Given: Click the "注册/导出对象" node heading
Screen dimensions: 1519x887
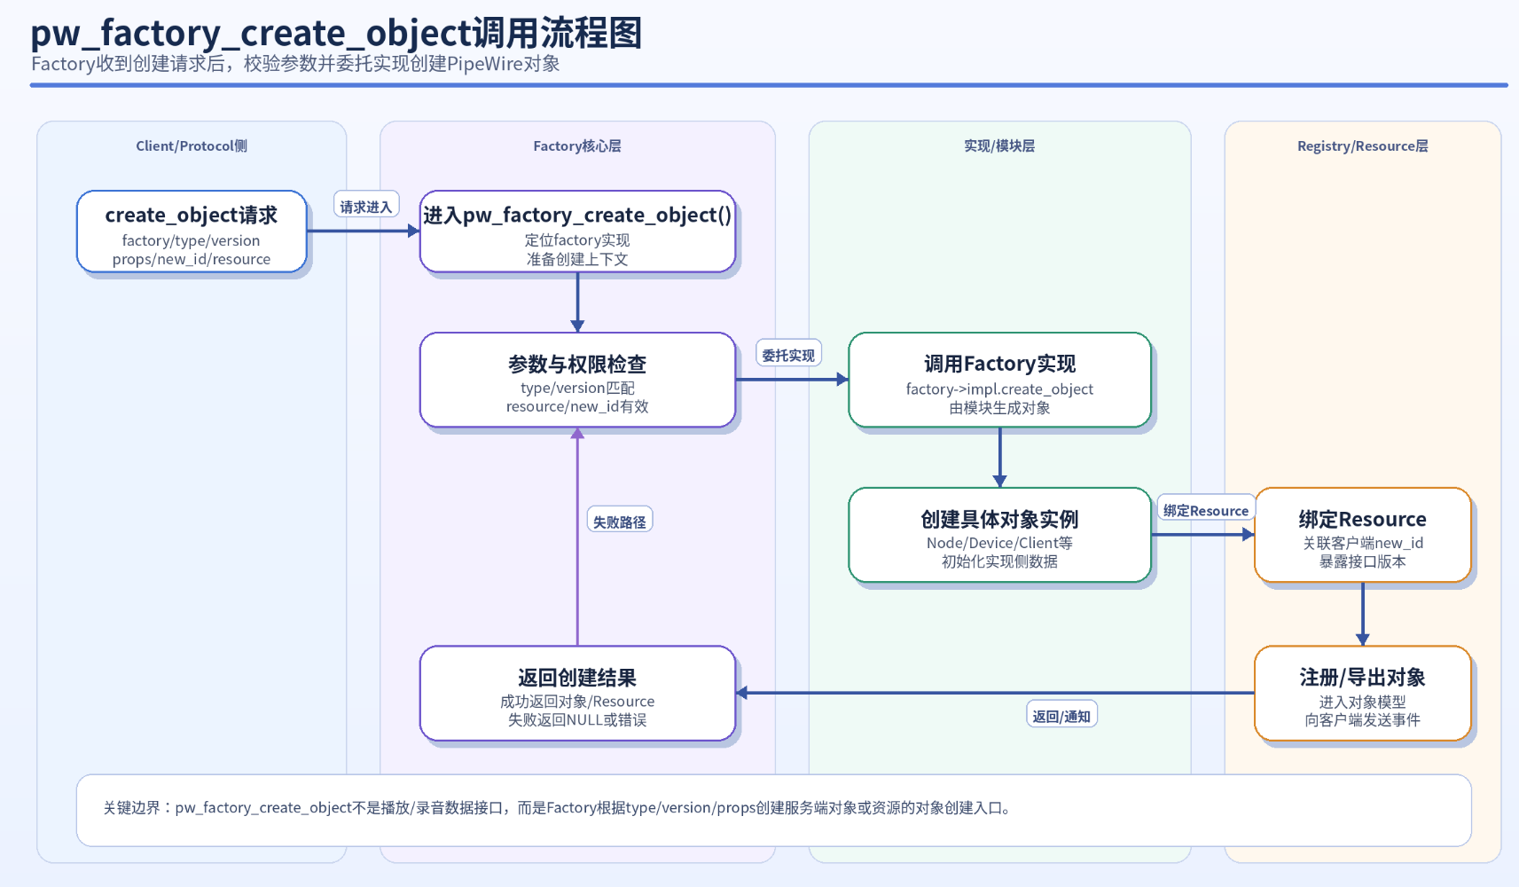Looking at the screenshot, I should click(1363, 678).
